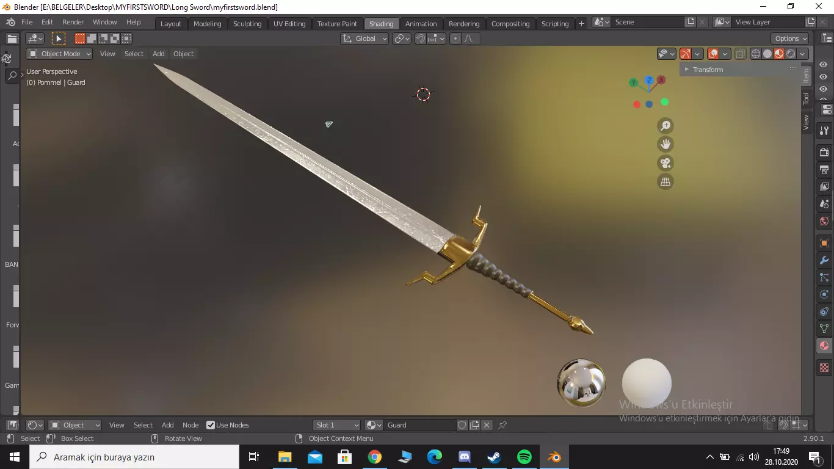Open Object properties tab icon
Screen dimensions: 834x469
tap(824, 243)
